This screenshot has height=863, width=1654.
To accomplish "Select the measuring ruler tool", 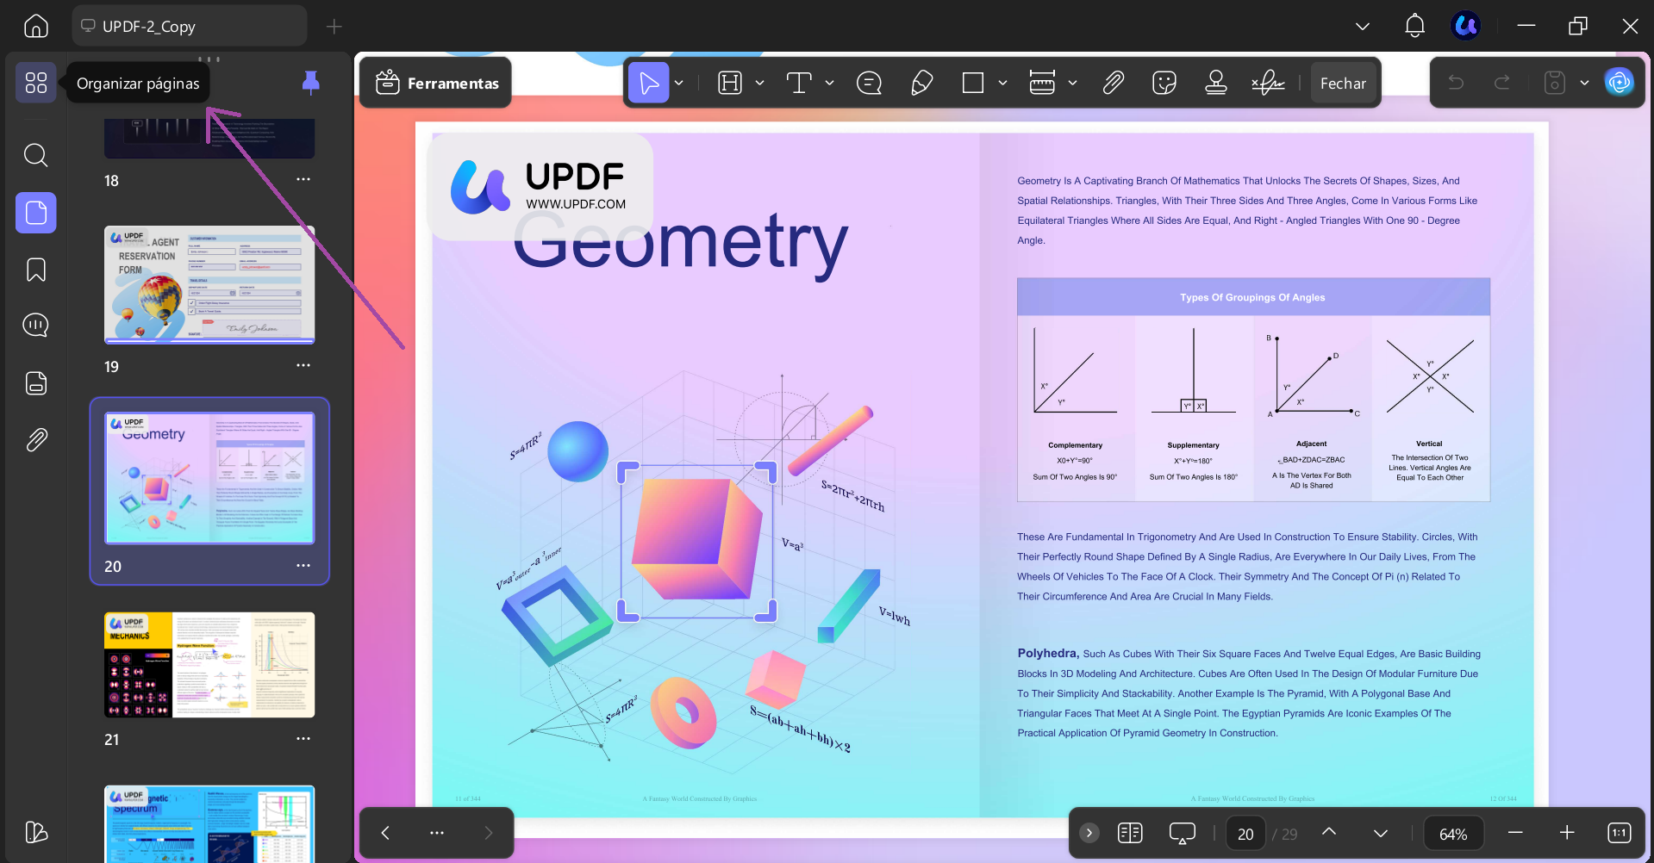I will point(1042,83).
